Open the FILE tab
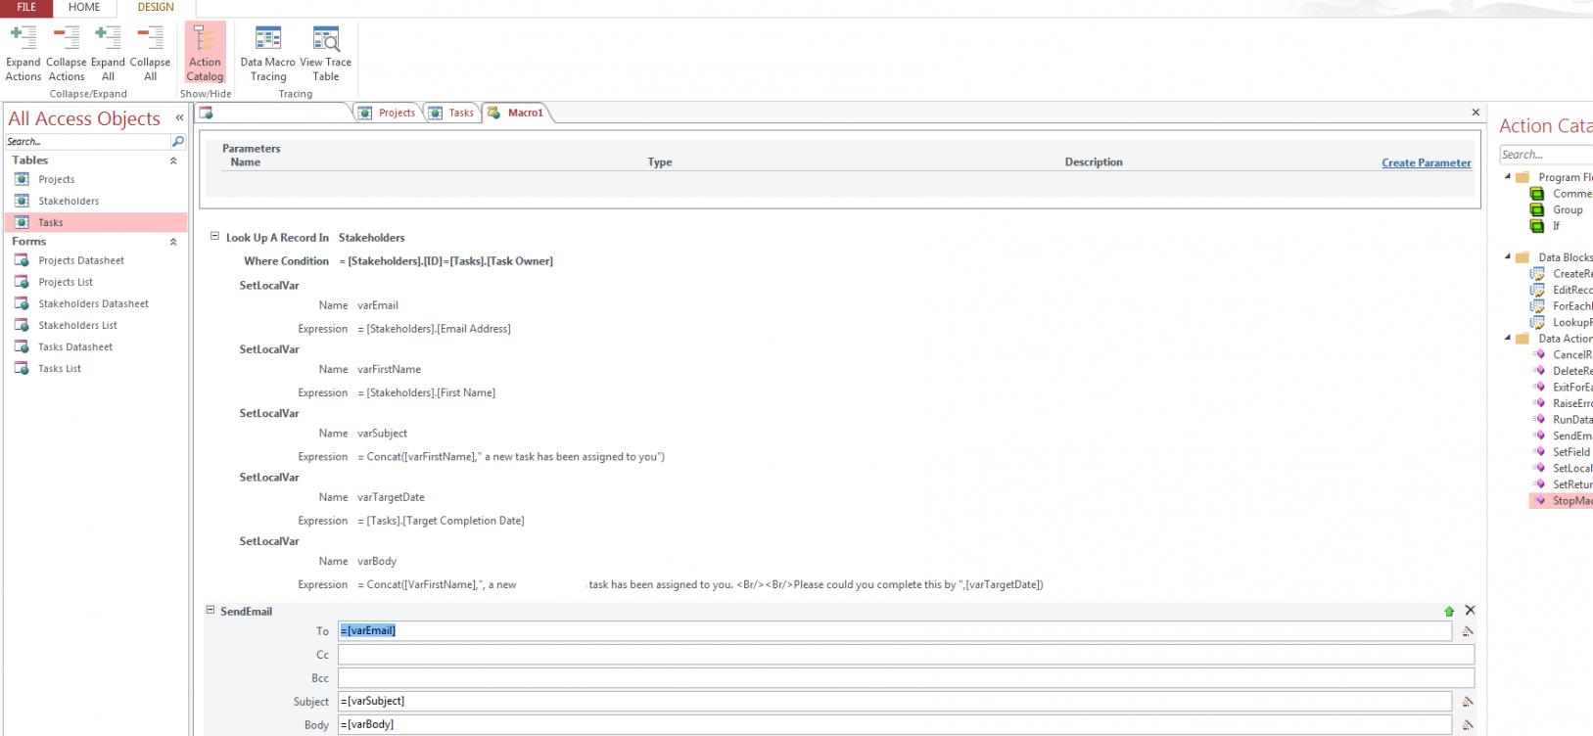The width and height of the screenshot is (1593, 736). (26, 7)
